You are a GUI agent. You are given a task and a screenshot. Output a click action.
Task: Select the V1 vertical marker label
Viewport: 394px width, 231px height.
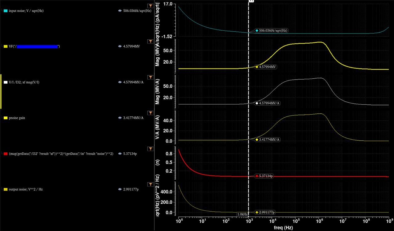(x=251, y=1)
